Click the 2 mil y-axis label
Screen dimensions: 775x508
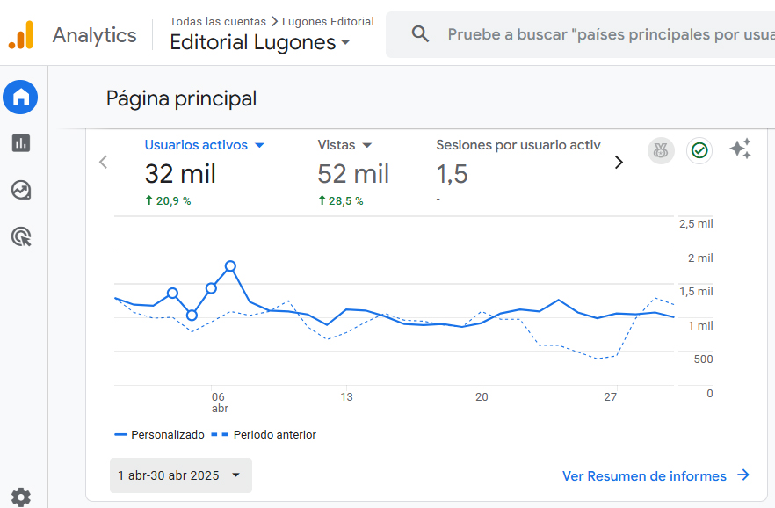tap(700, 258)
